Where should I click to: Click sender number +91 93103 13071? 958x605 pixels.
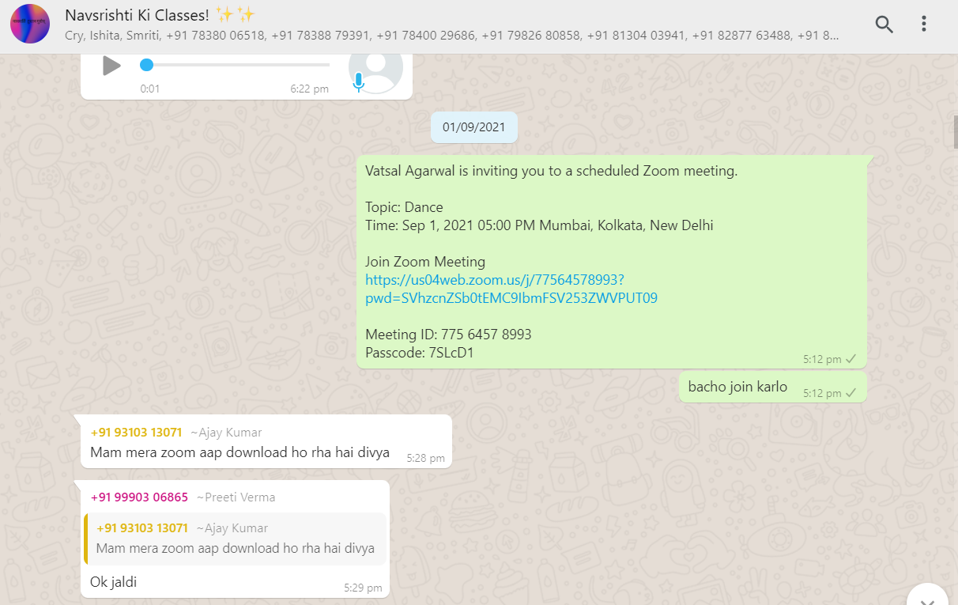click(136, 433)
